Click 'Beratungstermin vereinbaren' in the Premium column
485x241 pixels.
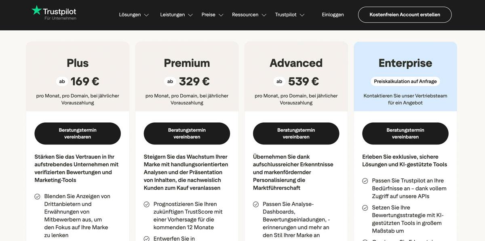click(187, 133)
